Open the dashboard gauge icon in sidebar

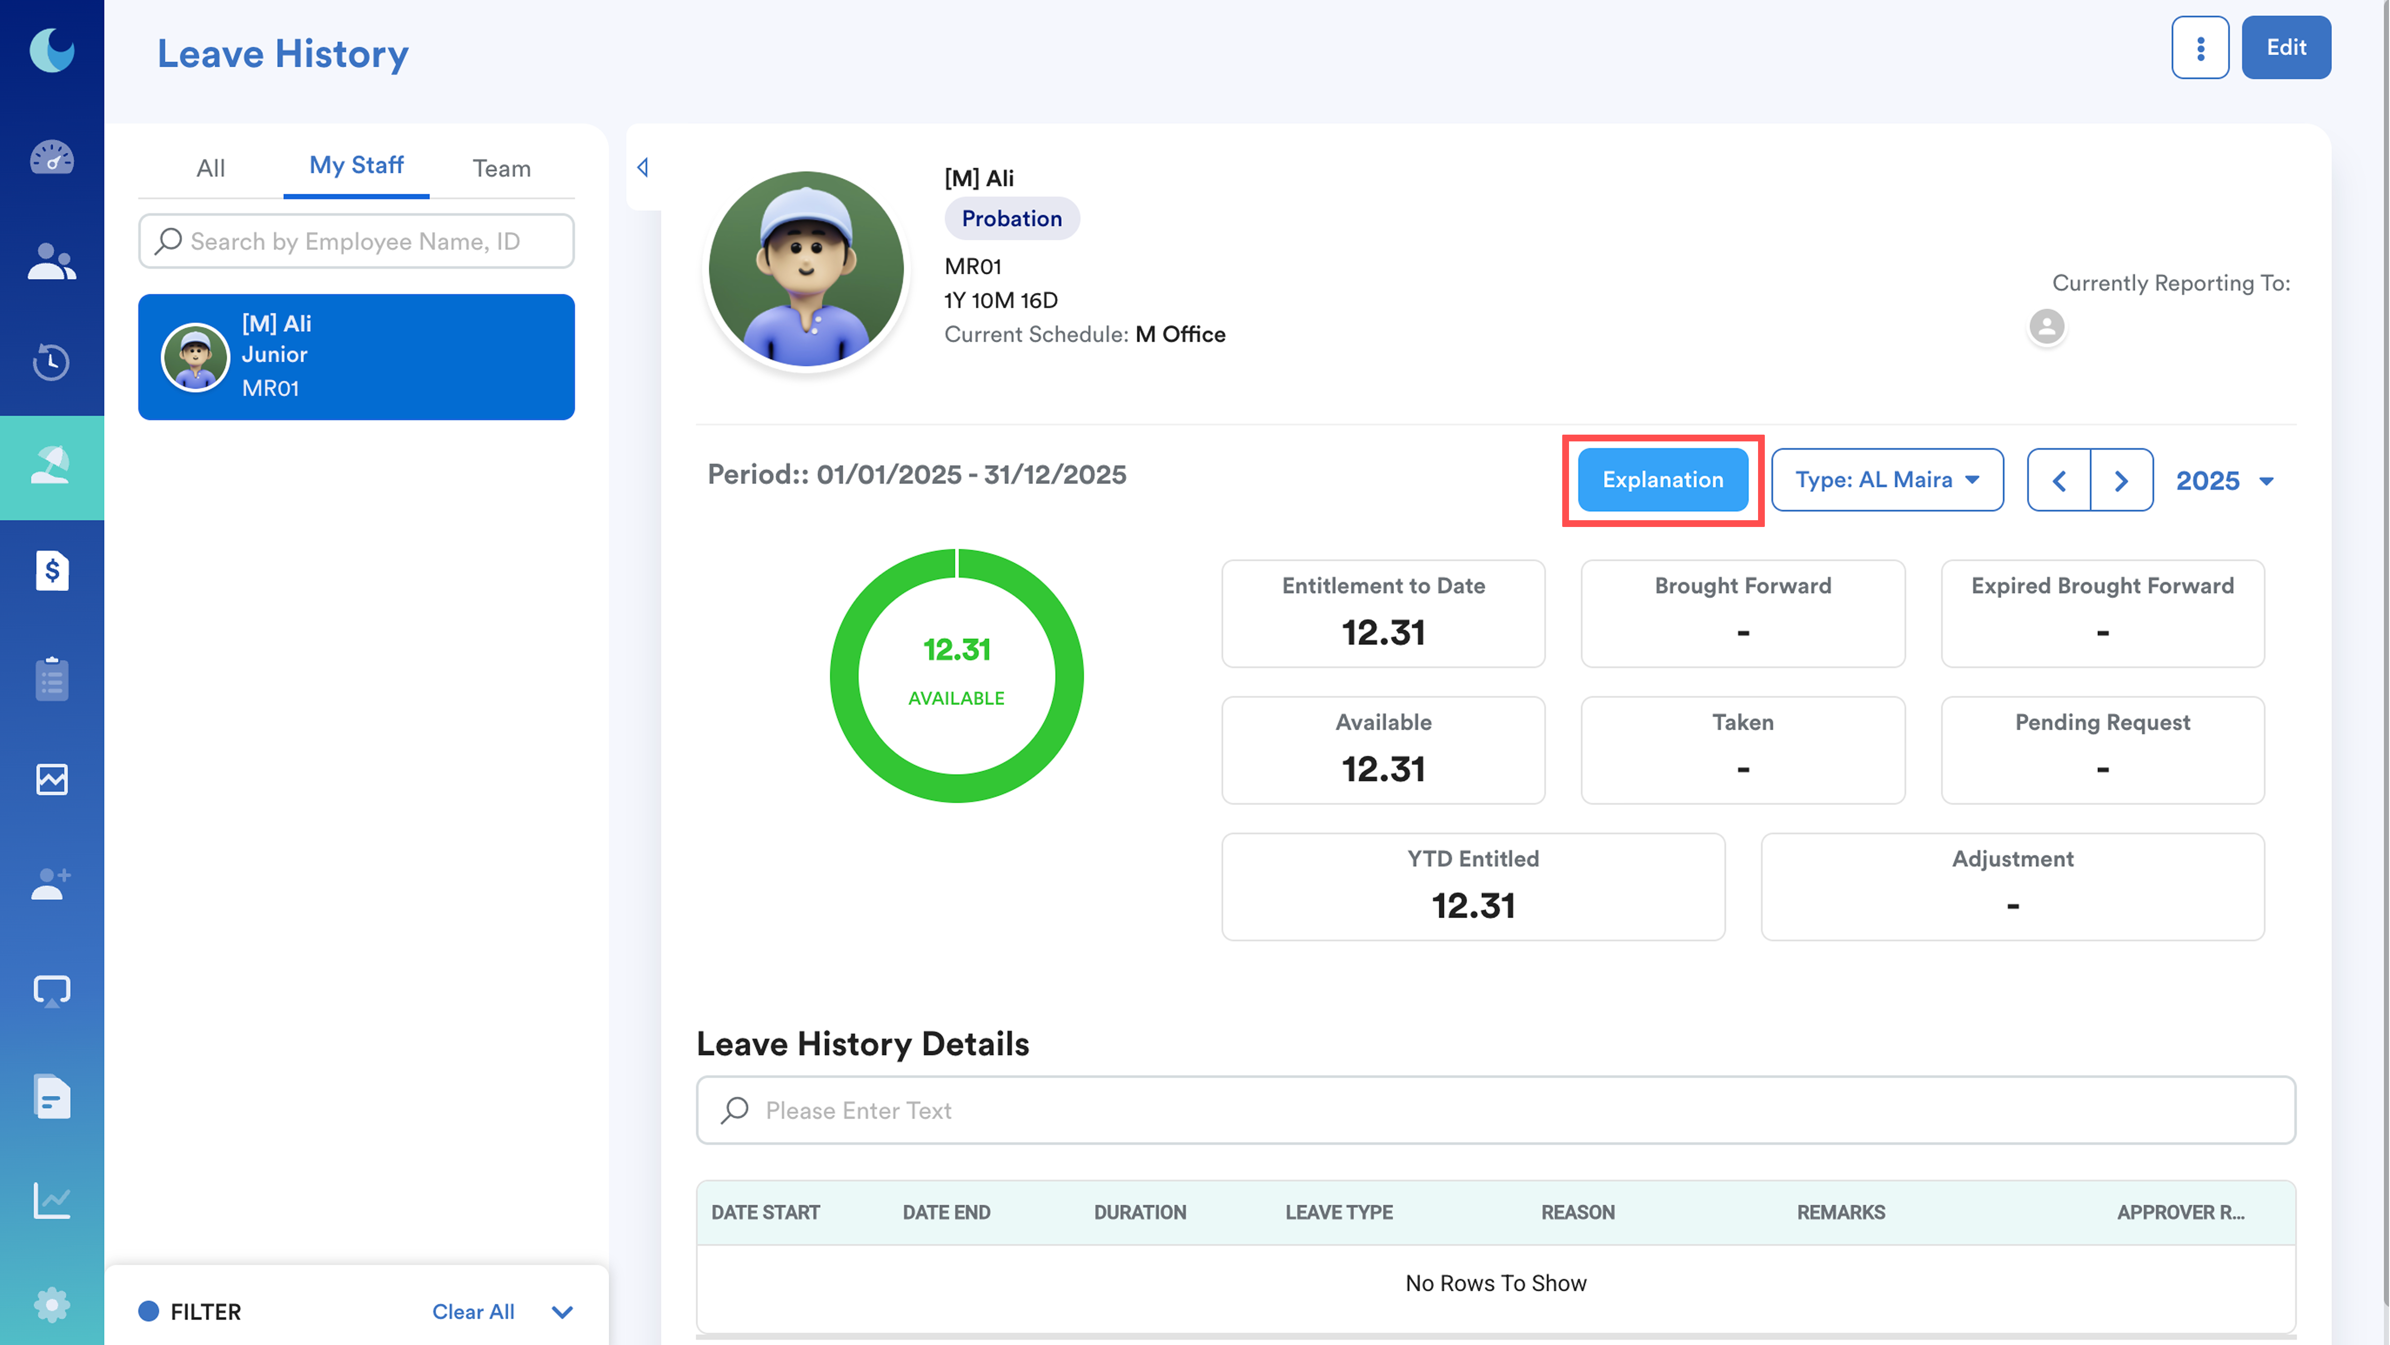[52, 157]
